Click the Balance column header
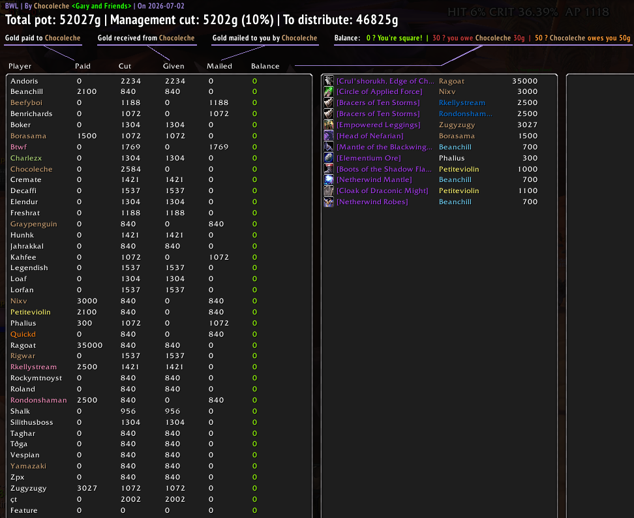 coord(265,66)
